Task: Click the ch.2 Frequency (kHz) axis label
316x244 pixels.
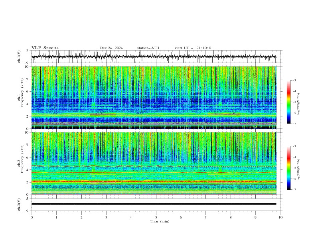Action: pos(21,158)
